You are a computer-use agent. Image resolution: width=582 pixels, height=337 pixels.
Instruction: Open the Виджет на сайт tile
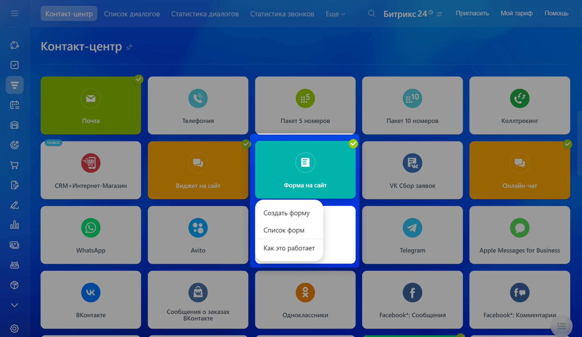[198, 170]
